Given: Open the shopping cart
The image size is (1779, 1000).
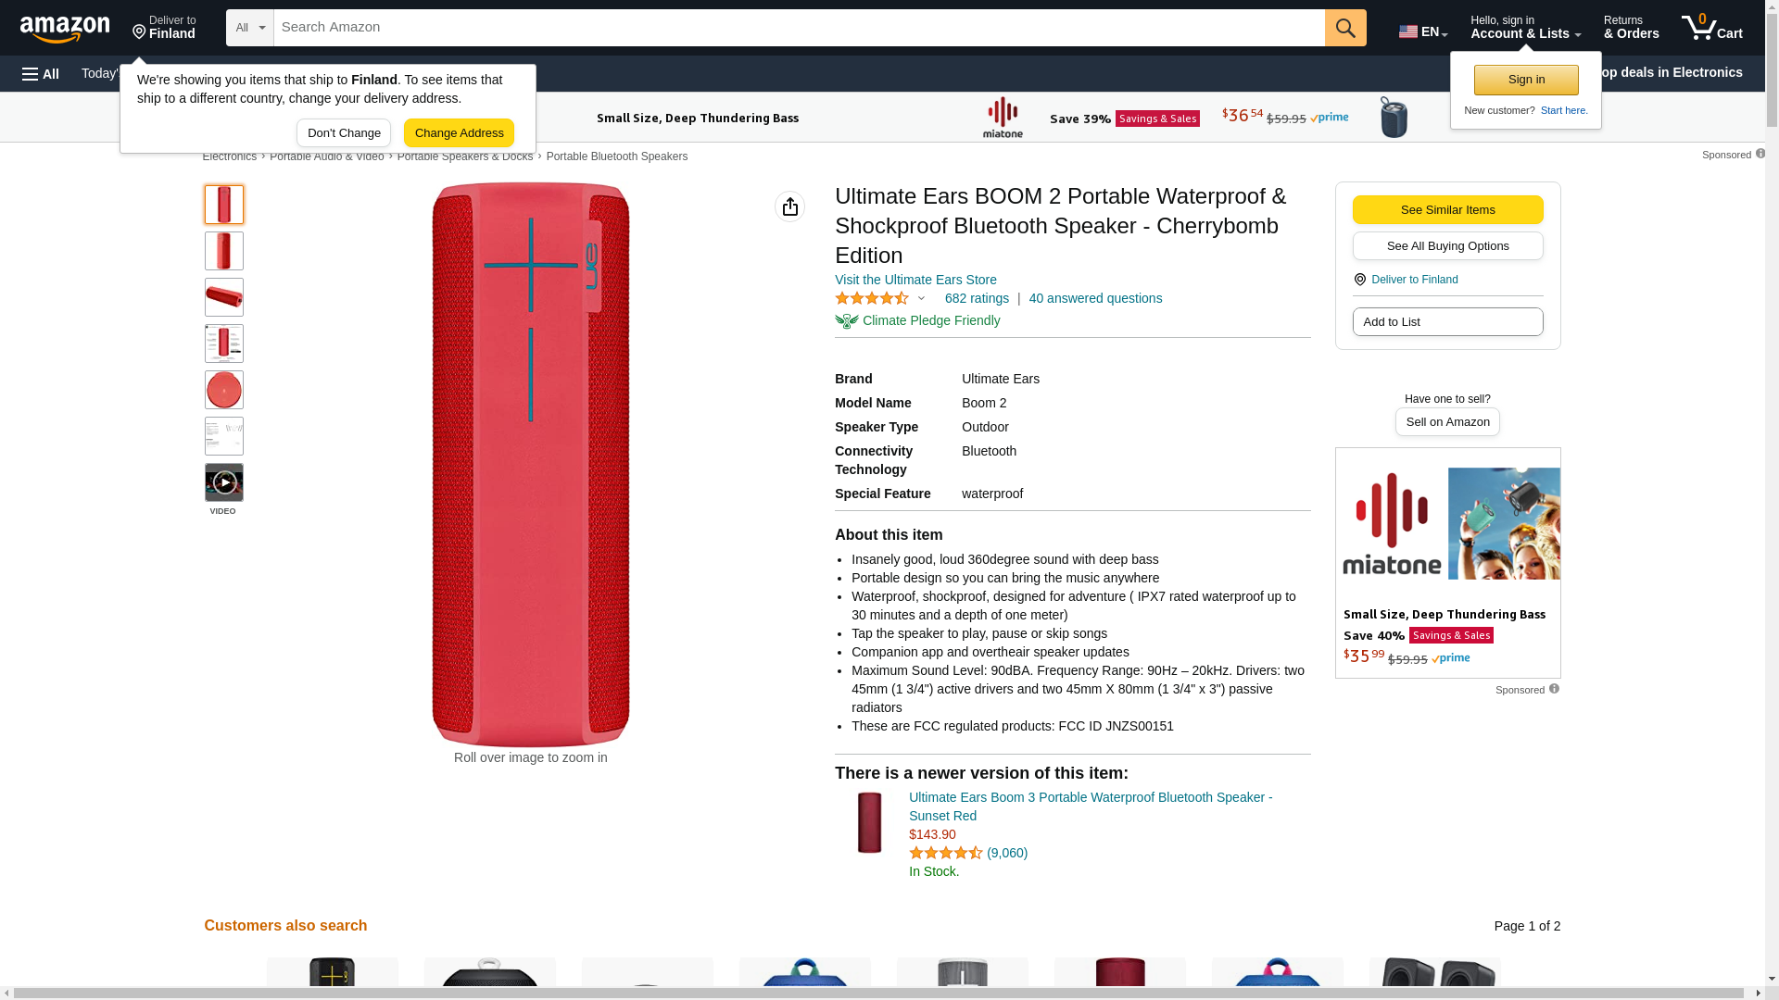Looking at the screenshot, I should coord(1712,28).
